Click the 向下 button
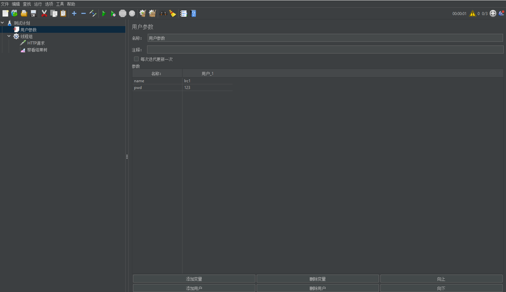This screenshot has height=292, width=506. (441, 288)
